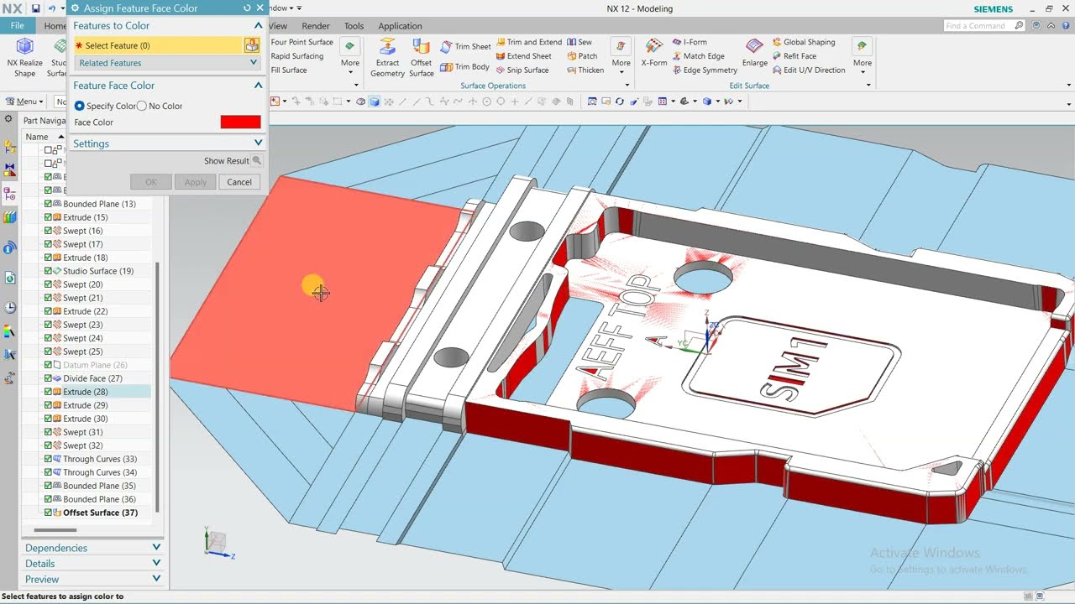
Task: Click the NX Realize Shape tool
Action: [x=24, y=57]
